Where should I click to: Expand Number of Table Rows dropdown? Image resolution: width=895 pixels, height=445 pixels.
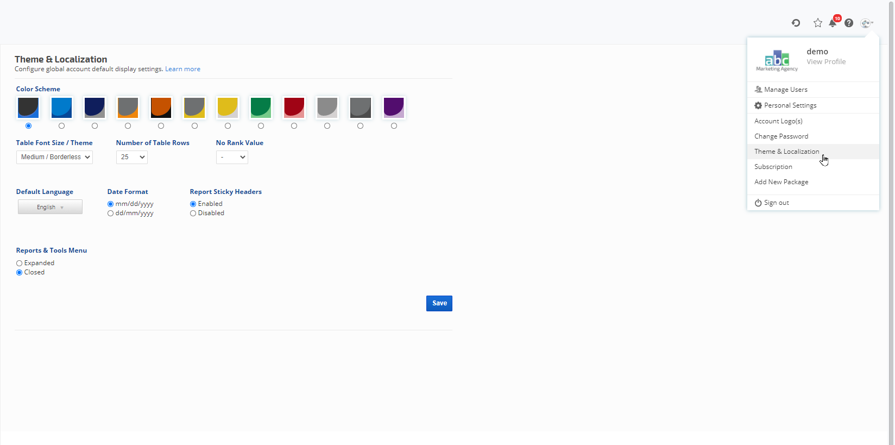[131, 157]
